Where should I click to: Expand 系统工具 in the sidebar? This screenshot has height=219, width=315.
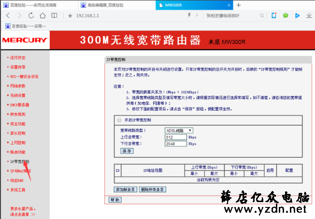[18, 190]
